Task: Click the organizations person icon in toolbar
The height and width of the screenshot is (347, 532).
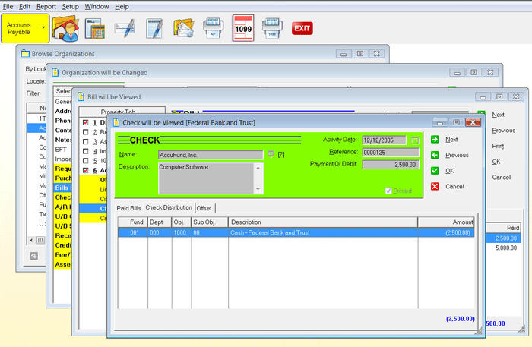Action: (65, 28)
